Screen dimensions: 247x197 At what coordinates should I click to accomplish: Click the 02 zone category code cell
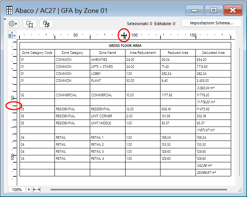(37, 95)
